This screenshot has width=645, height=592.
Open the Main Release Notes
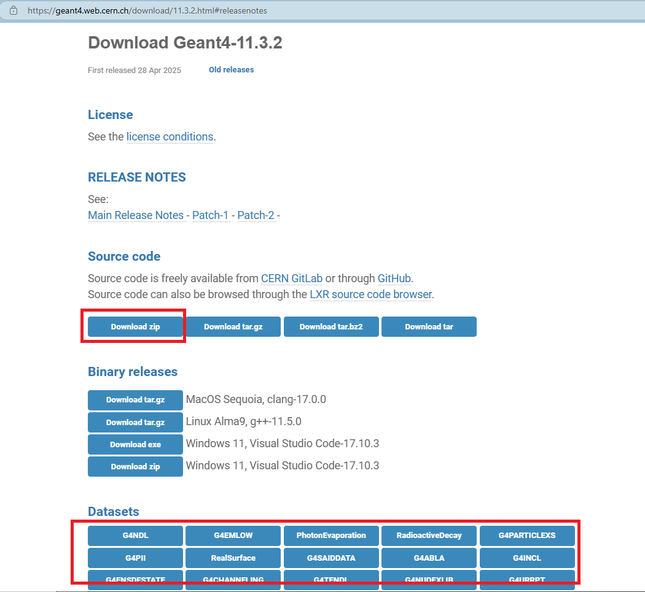tap(136, 215)
